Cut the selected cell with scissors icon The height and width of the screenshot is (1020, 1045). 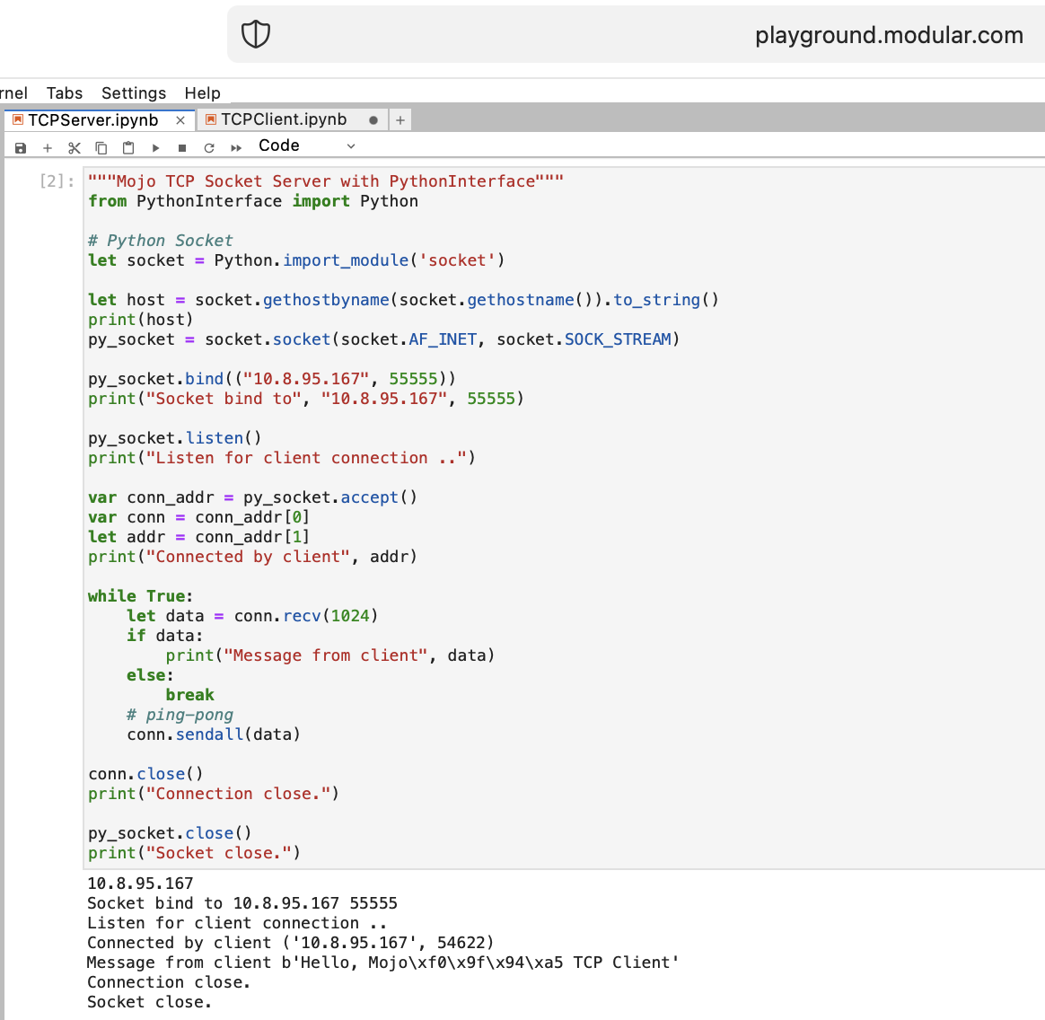tap(75, 147)
